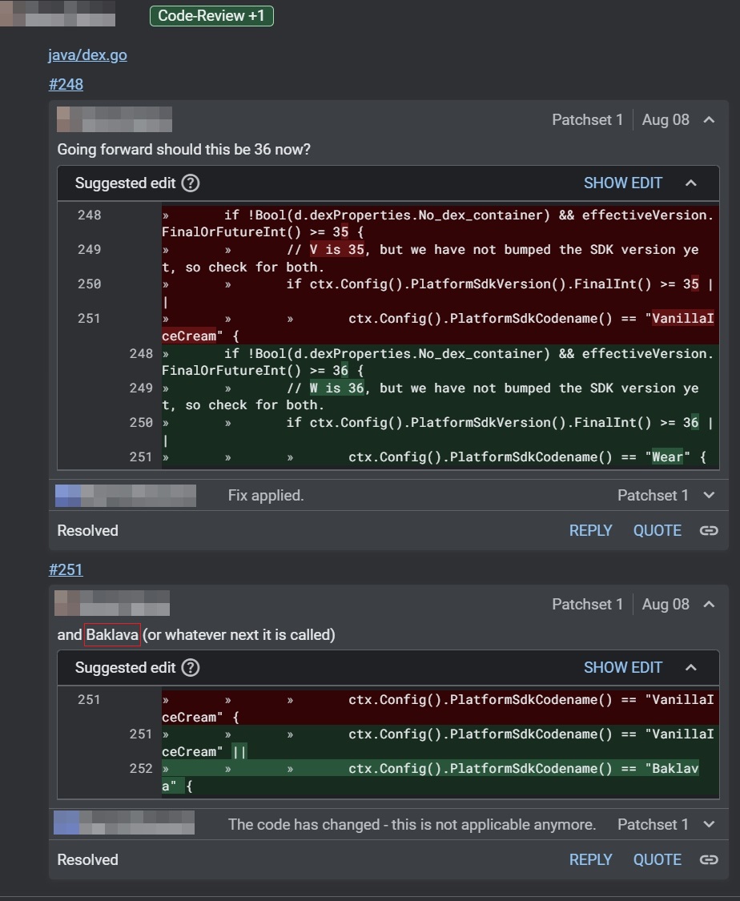
Task: Click the Code-Review +1 label chip
Action: 211,15
